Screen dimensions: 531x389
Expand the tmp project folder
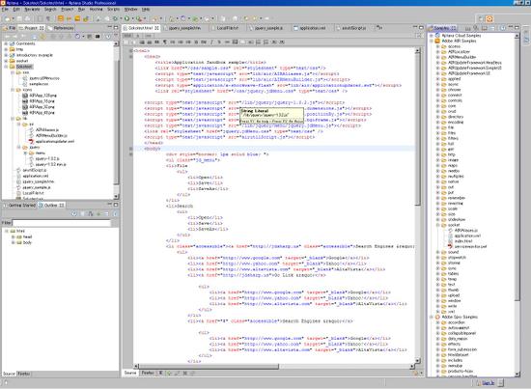coord(6,49)
